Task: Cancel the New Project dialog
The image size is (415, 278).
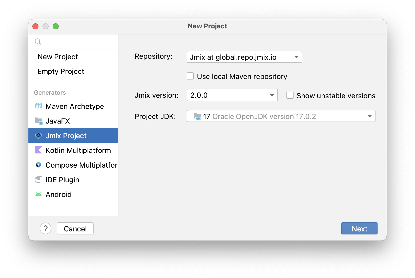Action: (75, 229)
